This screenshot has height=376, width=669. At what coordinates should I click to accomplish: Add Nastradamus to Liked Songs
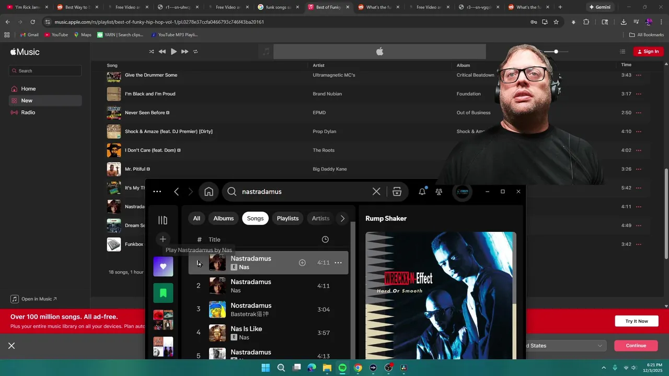[x=302, y=263]
